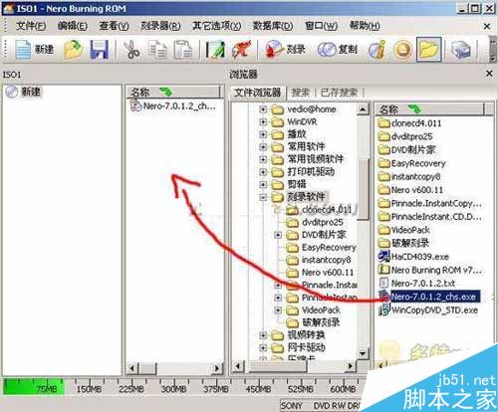Select 破解刻录 in the folder tree
498x412 pixels.
click(x=321, y=322)
